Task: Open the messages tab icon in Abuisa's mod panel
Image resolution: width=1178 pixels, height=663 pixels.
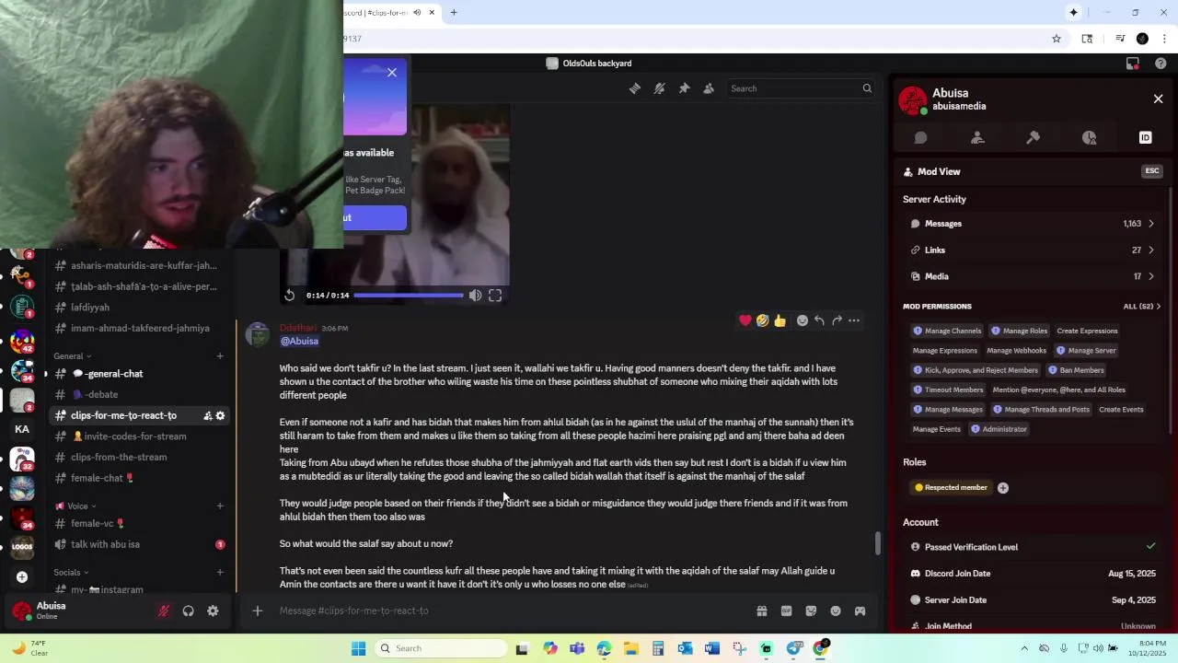Action: 920,137
